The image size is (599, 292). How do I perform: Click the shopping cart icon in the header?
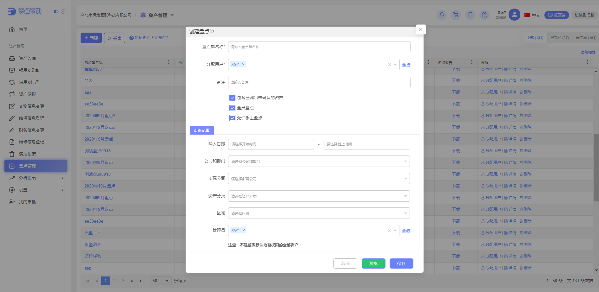(x=456, y=15)
